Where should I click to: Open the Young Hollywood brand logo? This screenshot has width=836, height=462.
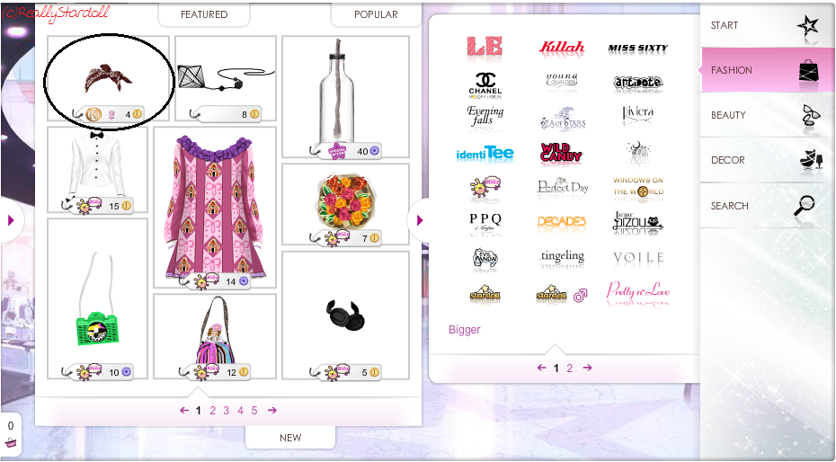(562, 81)
